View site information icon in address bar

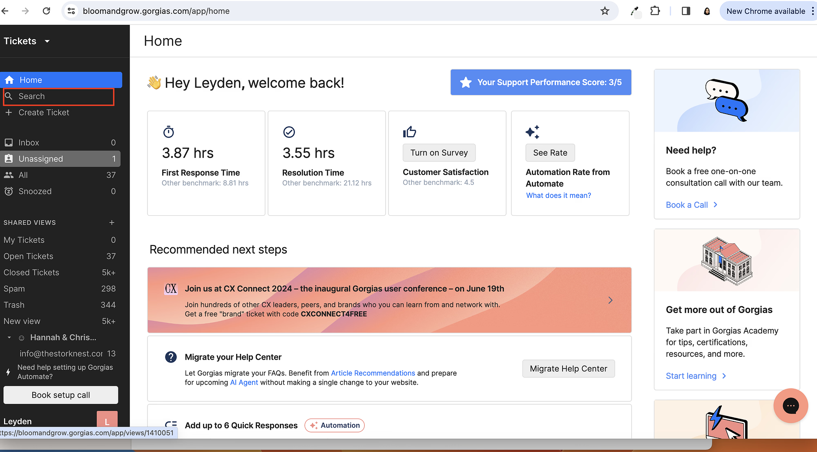coord(71,11)
